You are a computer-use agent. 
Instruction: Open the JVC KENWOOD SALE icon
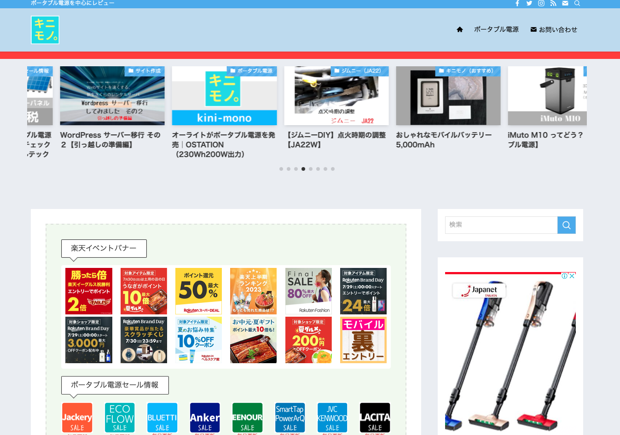point(332,418)
